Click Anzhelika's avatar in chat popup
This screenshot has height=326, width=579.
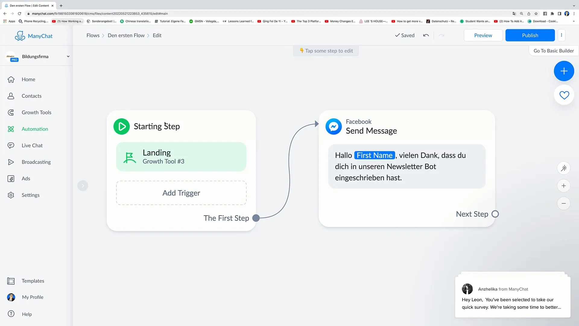pos(467,289)
